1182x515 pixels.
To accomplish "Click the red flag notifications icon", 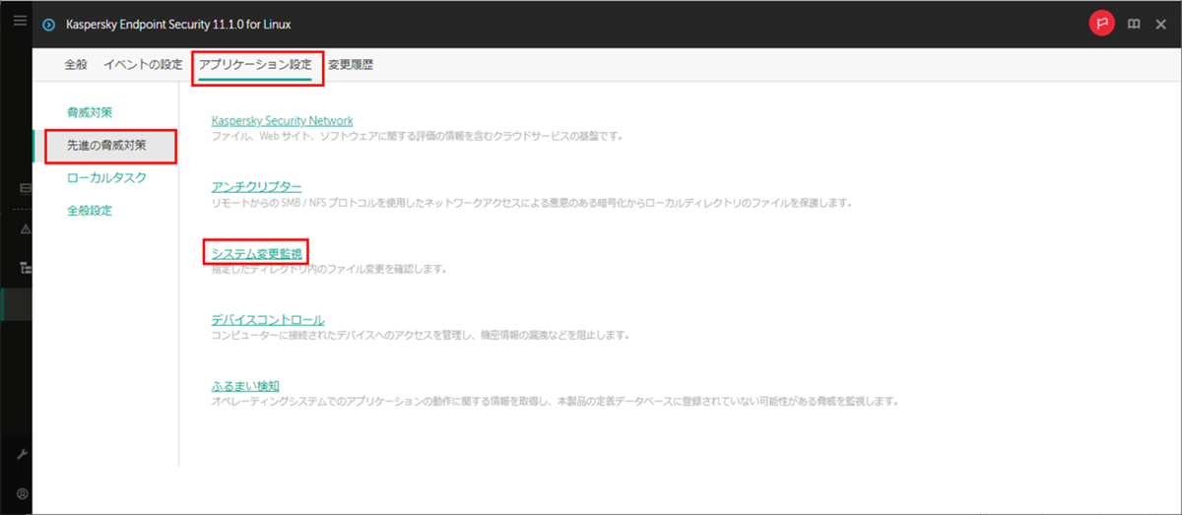I will [x=1101, y=24].
